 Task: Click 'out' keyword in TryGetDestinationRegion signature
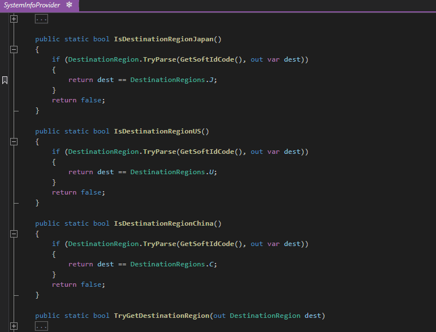[x=219, y=316]
